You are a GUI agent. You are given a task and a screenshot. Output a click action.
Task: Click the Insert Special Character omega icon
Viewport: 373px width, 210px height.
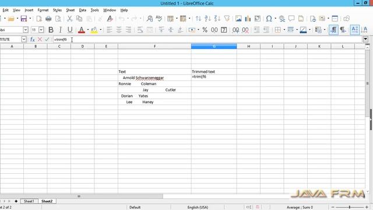269,19
